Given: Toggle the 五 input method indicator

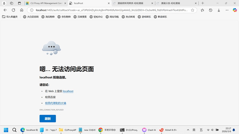Looking at the screenshot, I should 201,130.
